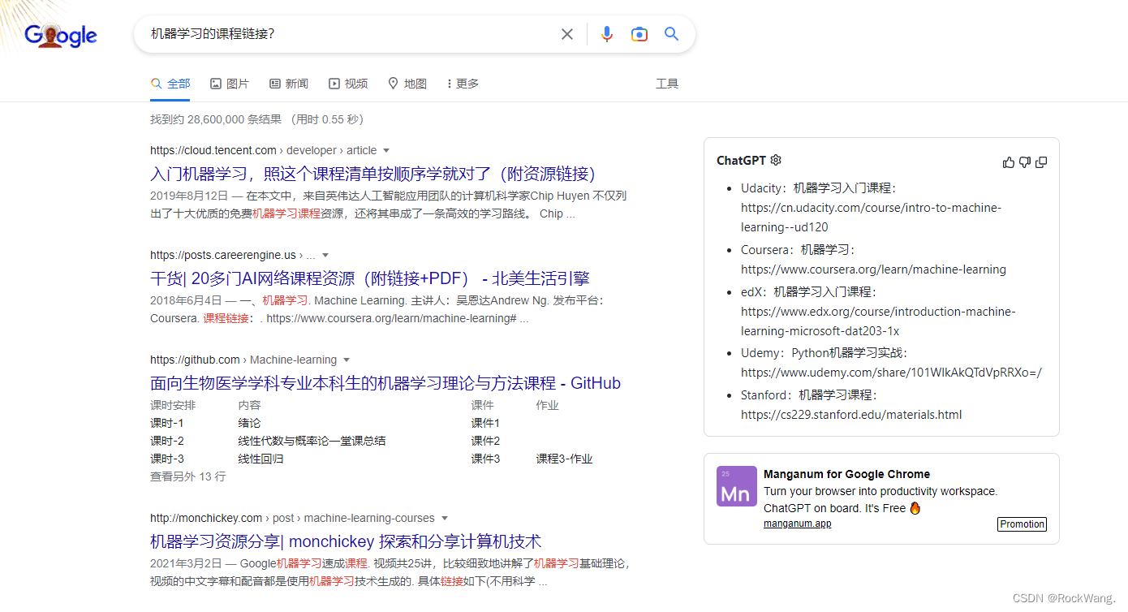Open 干货| 20多门AI网络课程资源 result
The height and width of the screenshot is (612, 1128).
coord(370,278)
